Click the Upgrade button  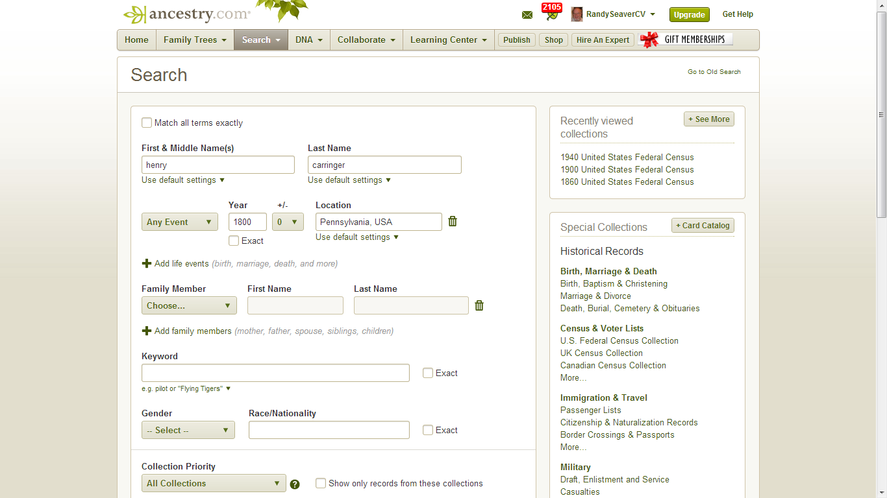[689, 14]
